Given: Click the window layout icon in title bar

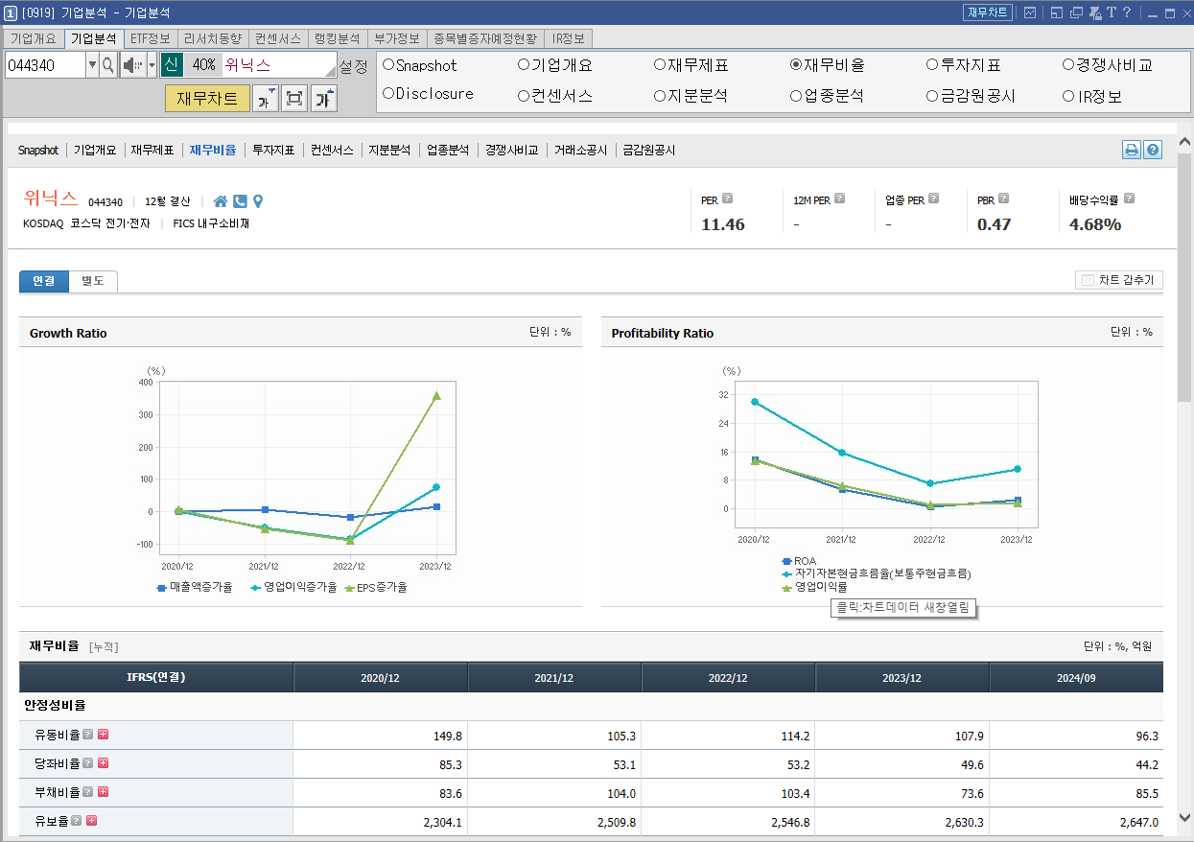Looking at the screenshot, I should (1057, 12).
